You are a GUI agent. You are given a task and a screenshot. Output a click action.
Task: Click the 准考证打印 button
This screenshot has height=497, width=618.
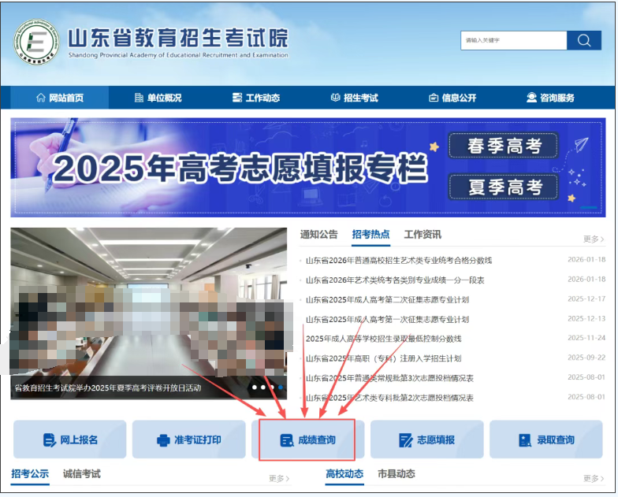click(189, 440)
